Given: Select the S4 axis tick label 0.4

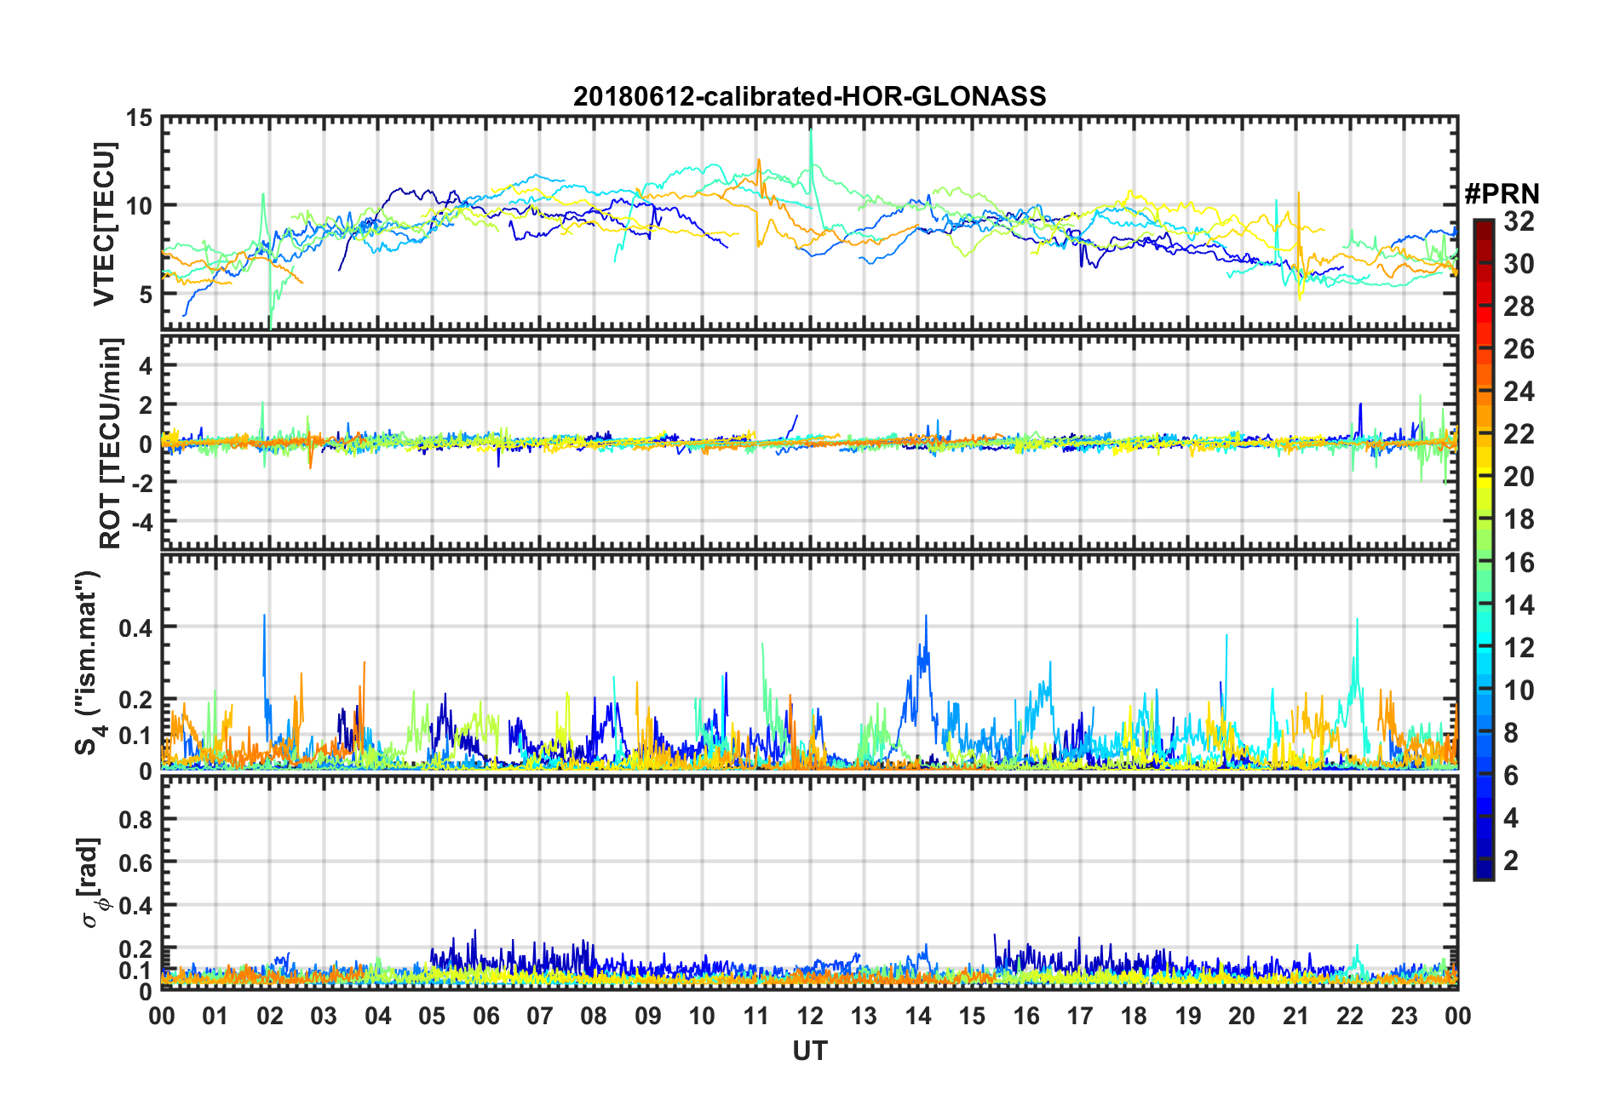Looking at the screenshot, I should (x=135, y=627).
